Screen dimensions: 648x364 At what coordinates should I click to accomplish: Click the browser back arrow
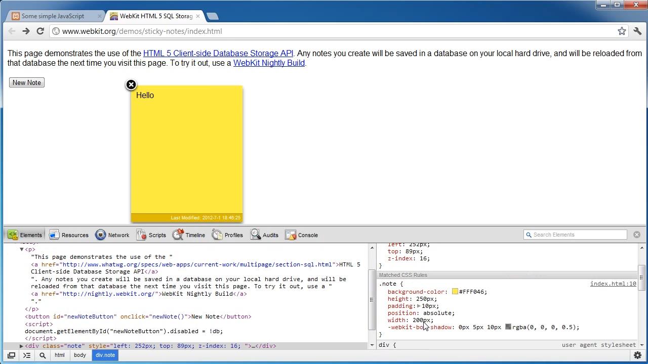point(12,31)
